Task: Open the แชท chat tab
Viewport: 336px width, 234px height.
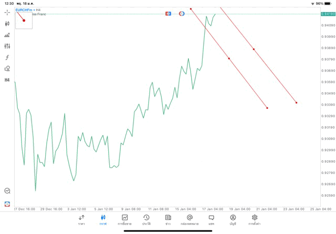Action: 211,220
